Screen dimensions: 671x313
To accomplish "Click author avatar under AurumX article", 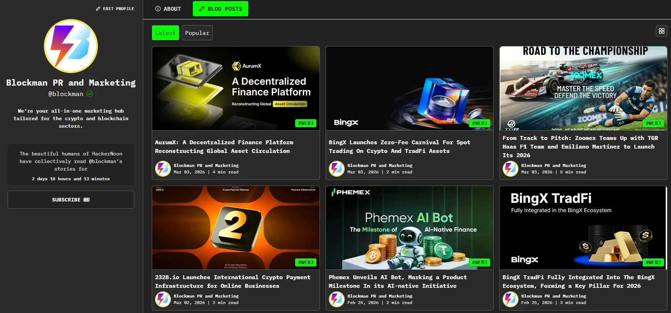I will (x=163, y=169).
